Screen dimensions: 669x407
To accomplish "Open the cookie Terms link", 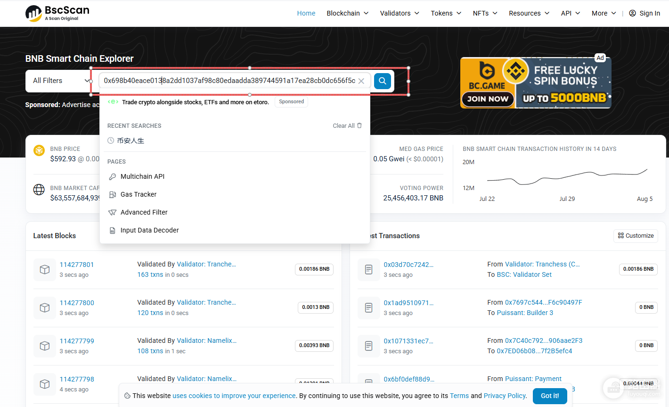I will [459, 396].
